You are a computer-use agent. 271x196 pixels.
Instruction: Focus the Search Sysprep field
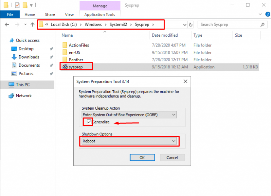click(232, 25)
